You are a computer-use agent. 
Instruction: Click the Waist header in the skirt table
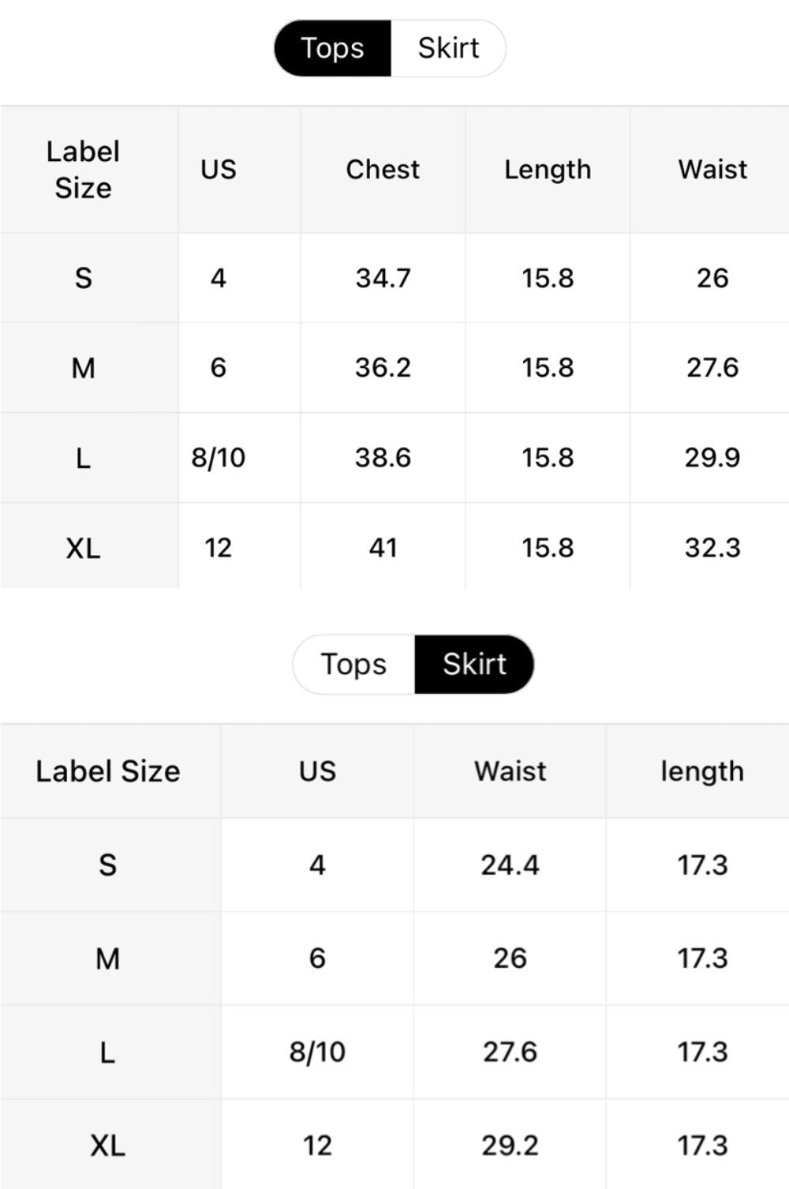click(510, 771)
